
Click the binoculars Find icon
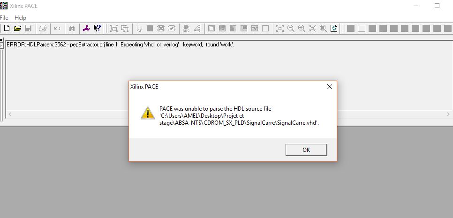point(72,28)
